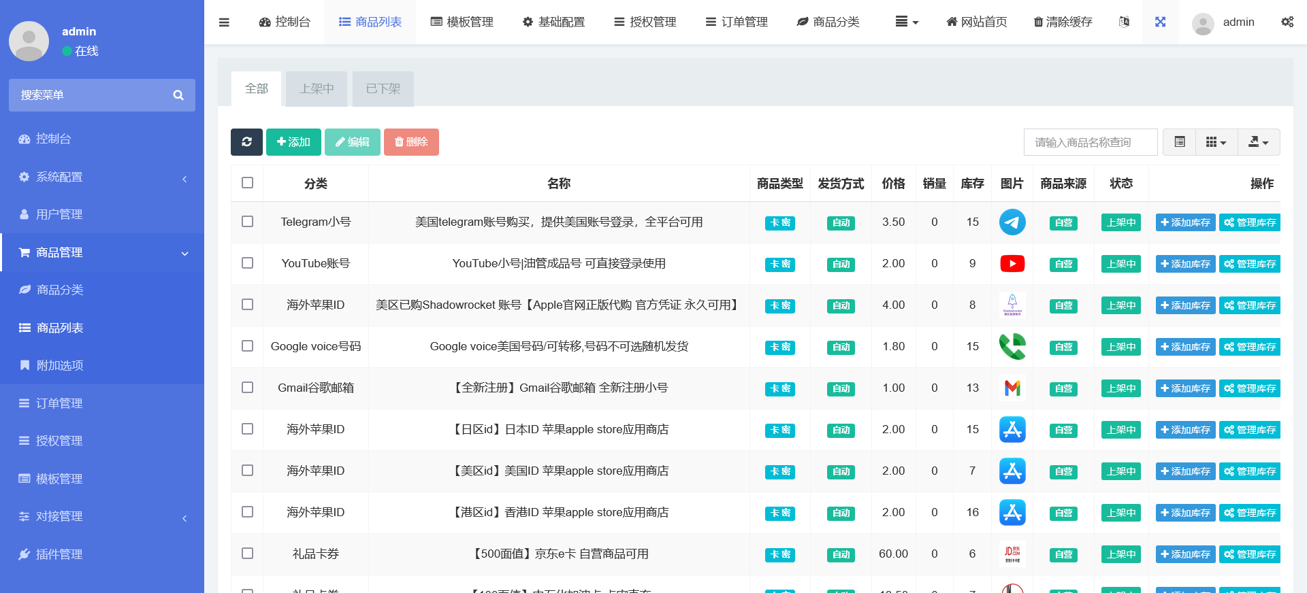1307x593 pixels.
Task: Click the search magnifier in sidebar
Action: click(178, 95)
